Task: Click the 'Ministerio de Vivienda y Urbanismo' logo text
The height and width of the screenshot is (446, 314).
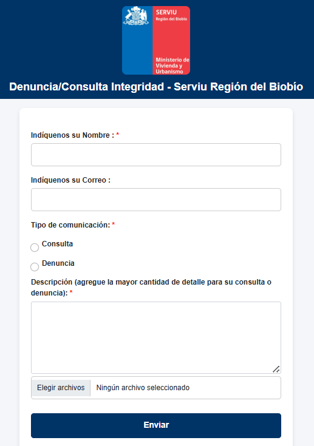Action: (172, 66)
